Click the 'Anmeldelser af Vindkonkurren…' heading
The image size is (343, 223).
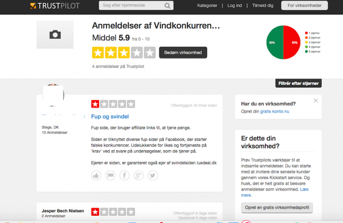click(x=156, y=26)
